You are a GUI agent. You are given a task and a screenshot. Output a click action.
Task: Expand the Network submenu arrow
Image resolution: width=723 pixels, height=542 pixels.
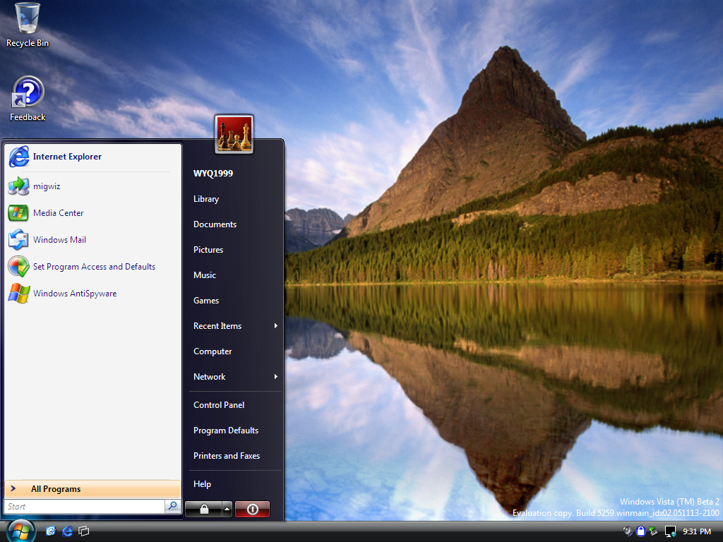pyautogui.click(x=276, y=377)
